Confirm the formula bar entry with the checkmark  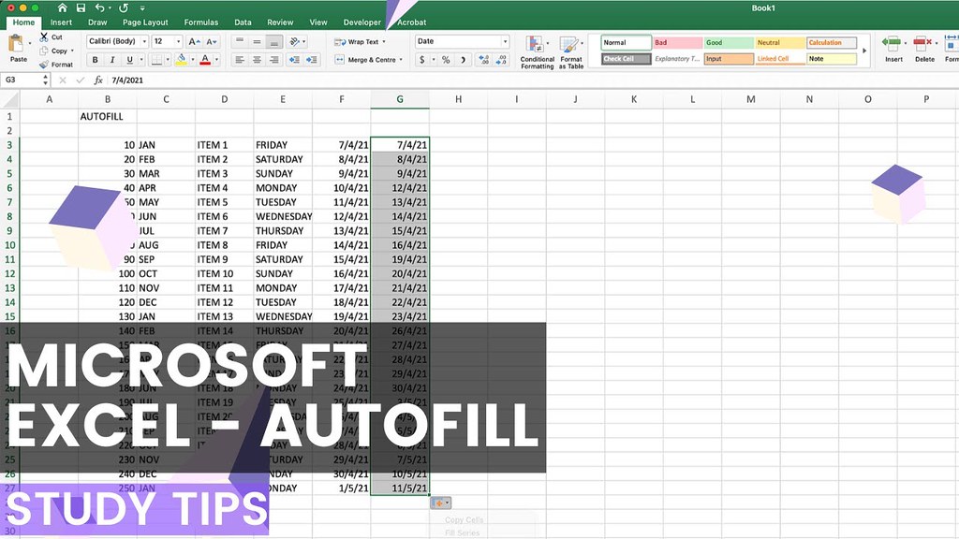pos(81,80)
